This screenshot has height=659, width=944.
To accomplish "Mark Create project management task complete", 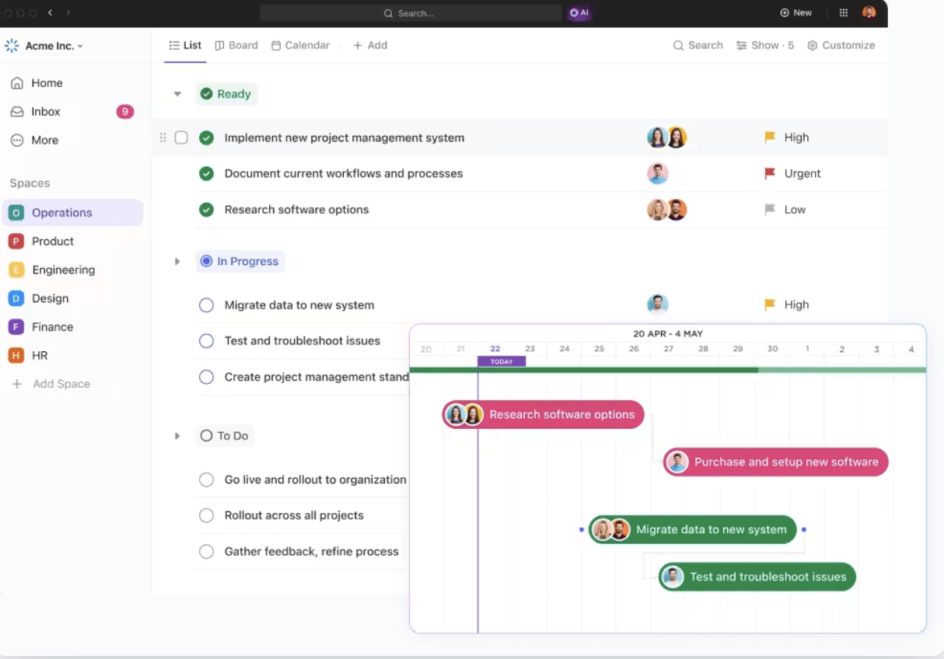I will pos(206,377).
